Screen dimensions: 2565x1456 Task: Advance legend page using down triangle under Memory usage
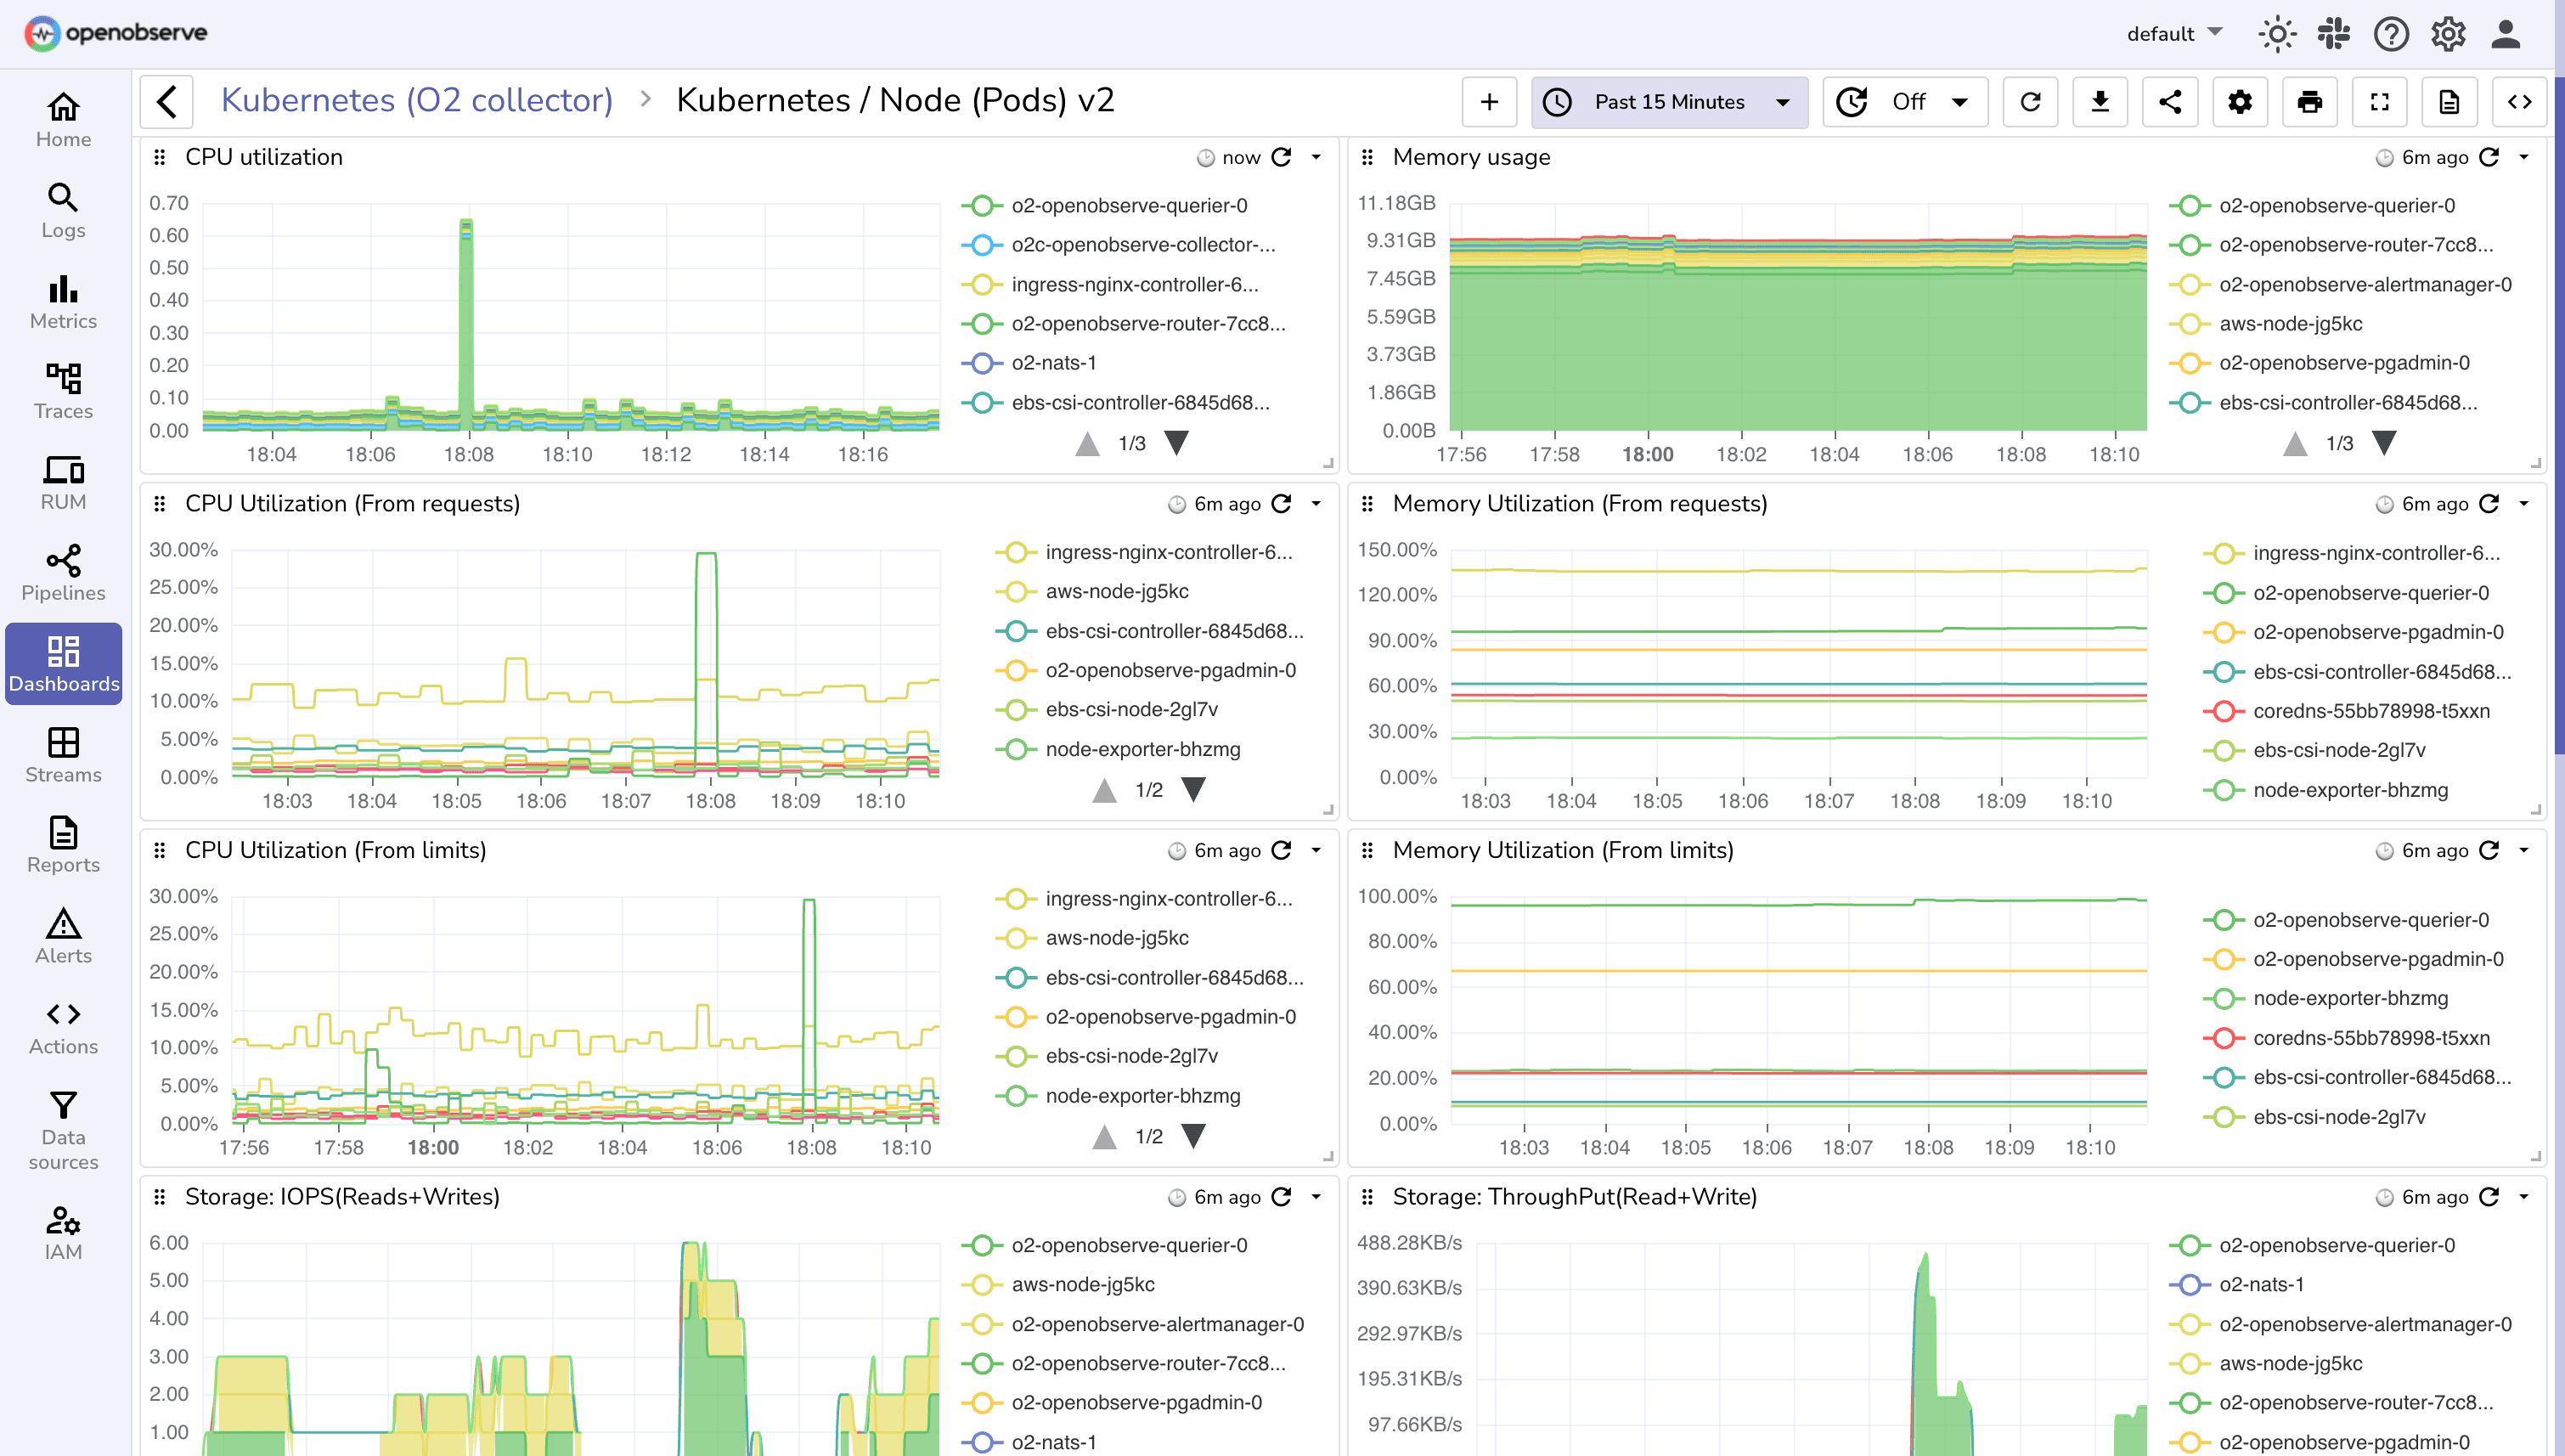(x=2385, y=442)
